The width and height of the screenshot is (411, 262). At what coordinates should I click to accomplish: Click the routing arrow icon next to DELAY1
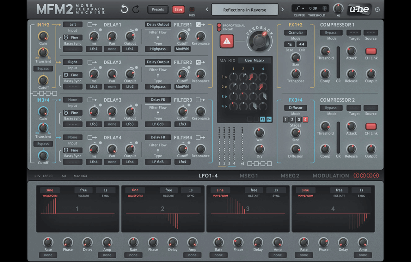92,25
